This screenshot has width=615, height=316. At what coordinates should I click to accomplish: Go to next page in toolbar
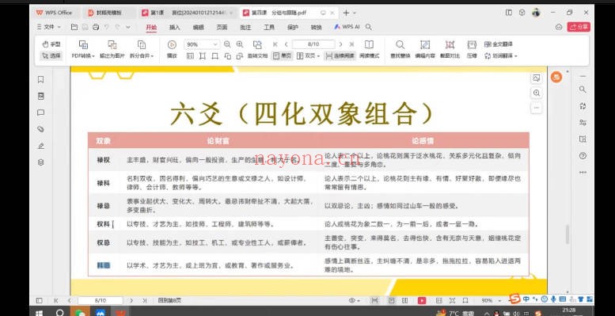(340, 44)
